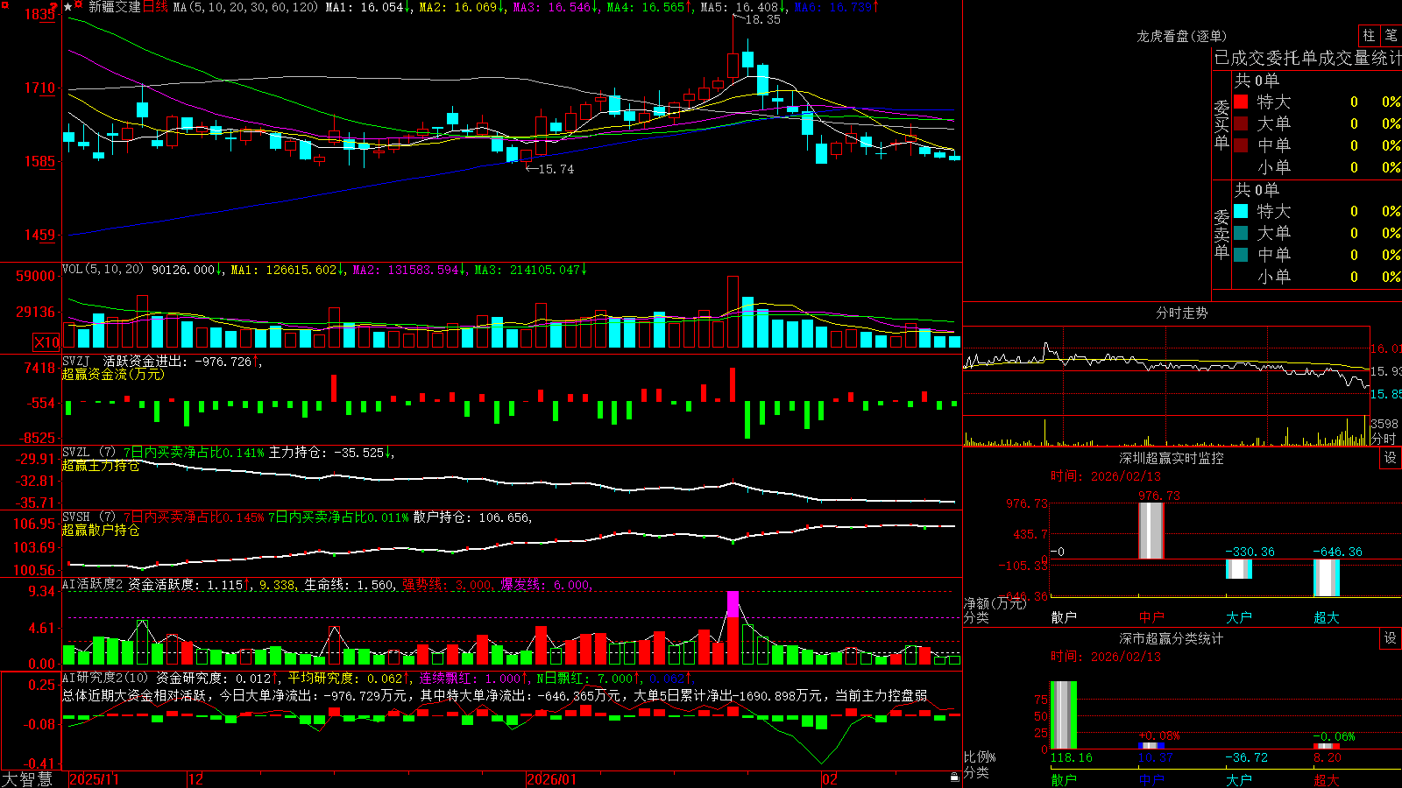Click the 深市超赢分类统计 panel title
This screenshot has height=788, width=1402.
pyautogui.click(x=1172, y=638)
